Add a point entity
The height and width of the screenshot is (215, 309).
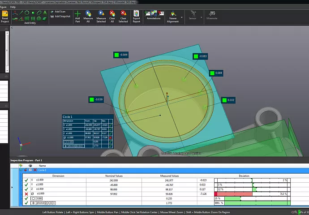click(33, 13)
